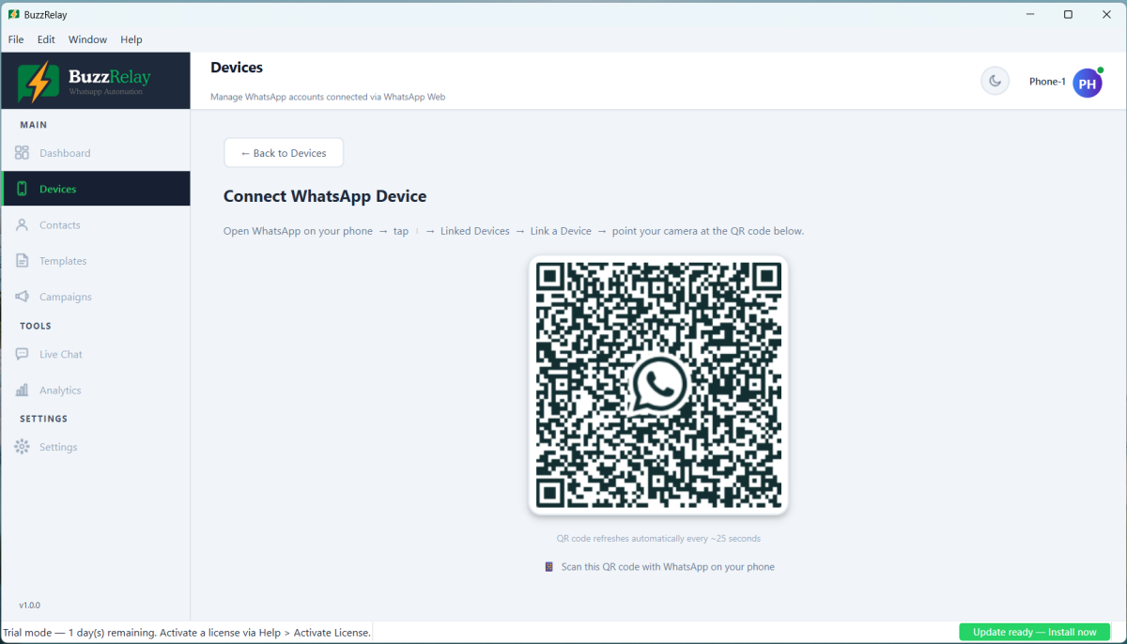Open Live Chat tool
Image resolution: width=1127 pixels, height=644 pixels.
click(96, 354)
